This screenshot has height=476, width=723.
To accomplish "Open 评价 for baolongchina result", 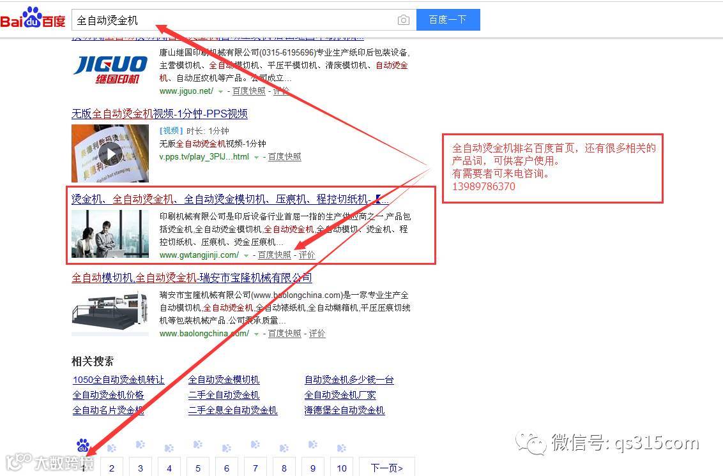I will (x=317, y=333).
